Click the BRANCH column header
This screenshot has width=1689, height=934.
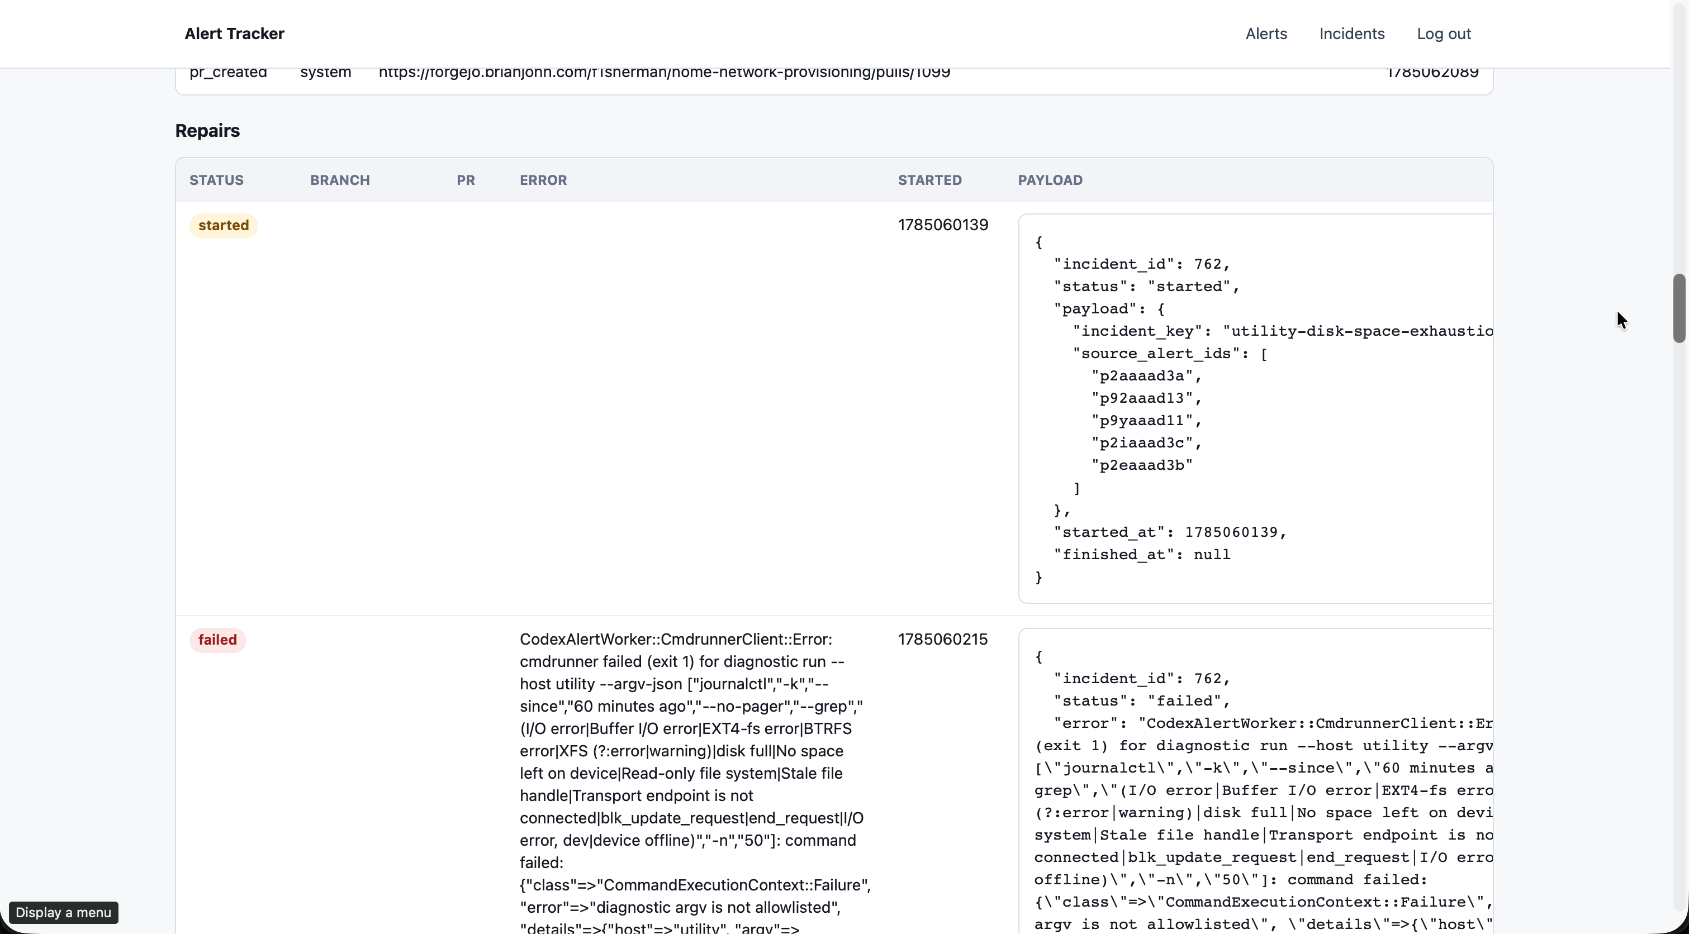pos(340,179)
